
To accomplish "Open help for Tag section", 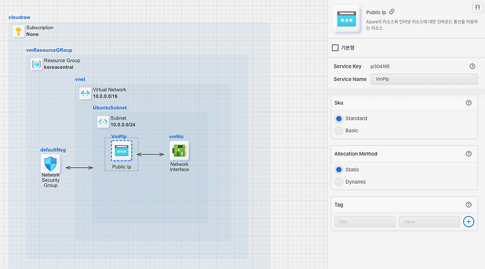I will pos(468,205).
